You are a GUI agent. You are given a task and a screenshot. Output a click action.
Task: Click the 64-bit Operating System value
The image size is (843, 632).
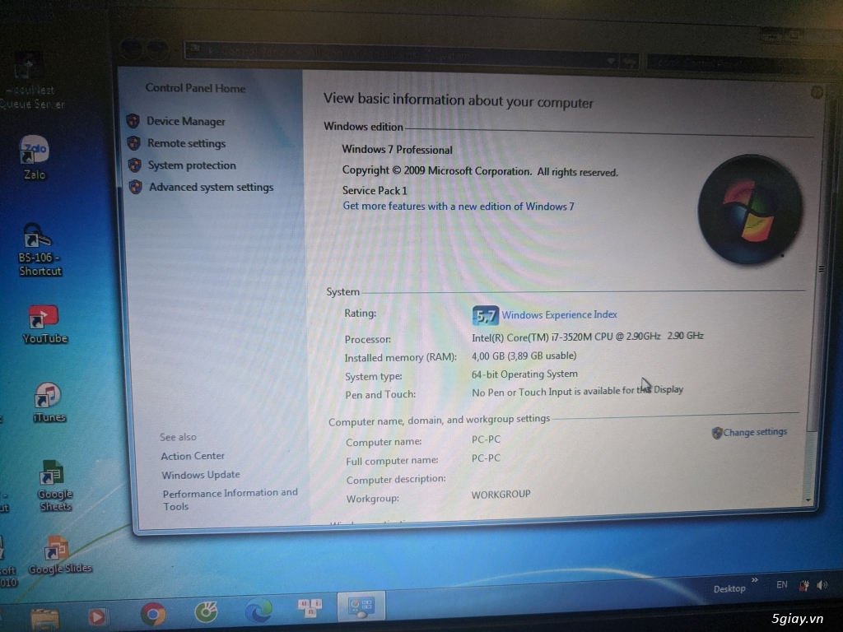[524, 374]
